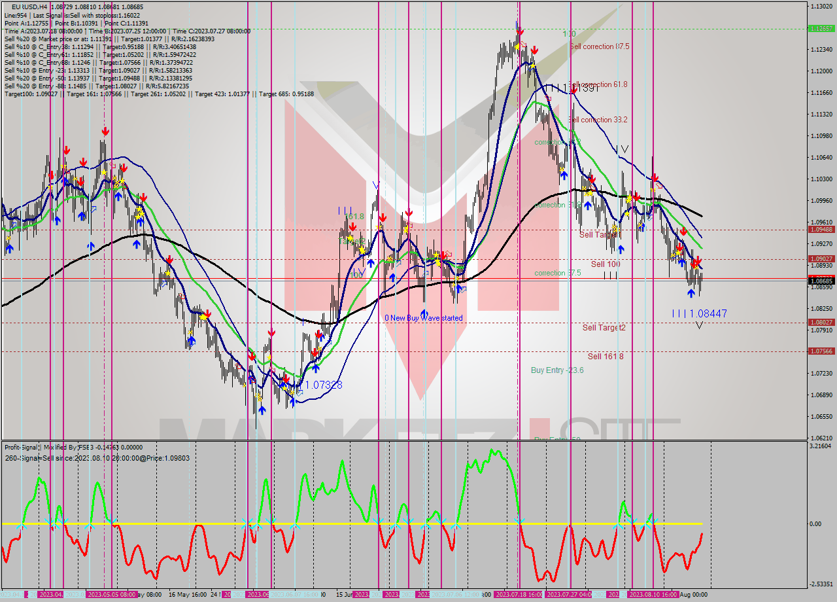Click the 1.06210 price scale value
Image resolution: width=837 pixels, height=602 pixels.
[x=821, y=438]
